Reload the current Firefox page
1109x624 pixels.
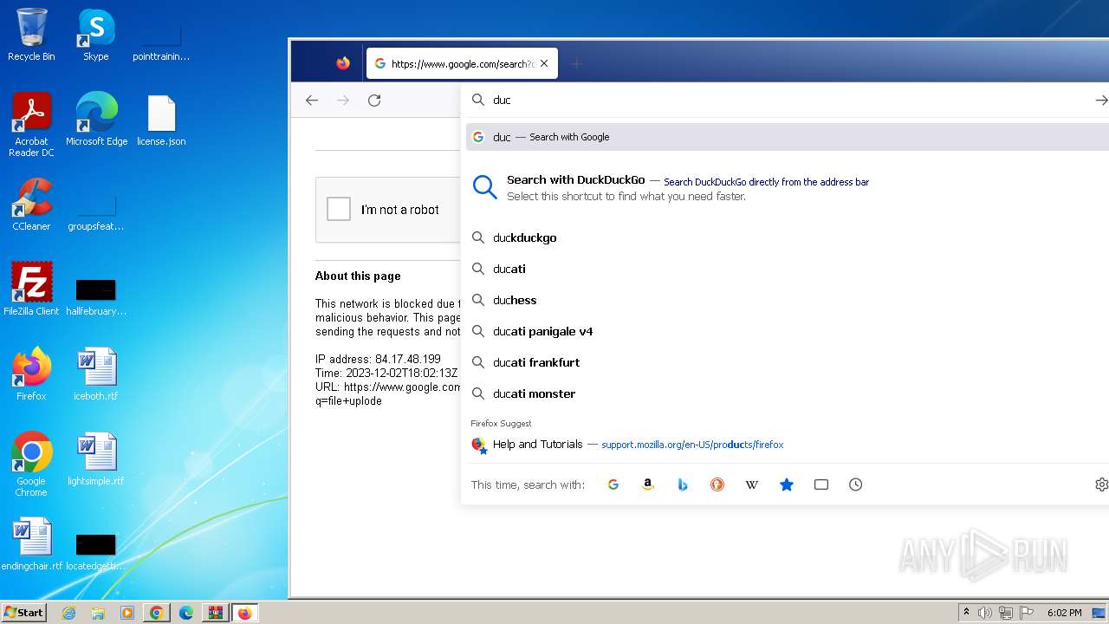374,101
